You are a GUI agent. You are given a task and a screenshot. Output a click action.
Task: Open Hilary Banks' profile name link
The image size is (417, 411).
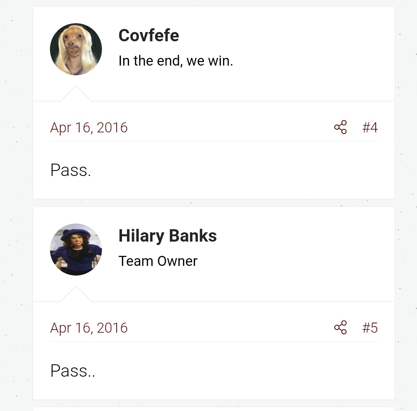point(168,235)
